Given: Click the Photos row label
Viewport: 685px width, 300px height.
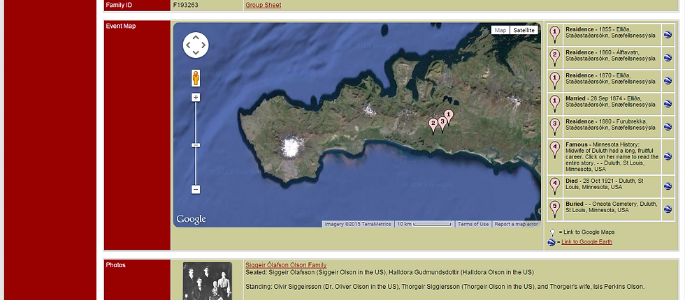Looking at the screenshot, I should pos(116,265).
